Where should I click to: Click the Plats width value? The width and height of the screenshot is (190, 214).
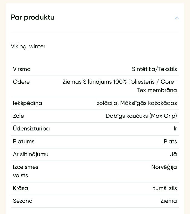[170, 141]
